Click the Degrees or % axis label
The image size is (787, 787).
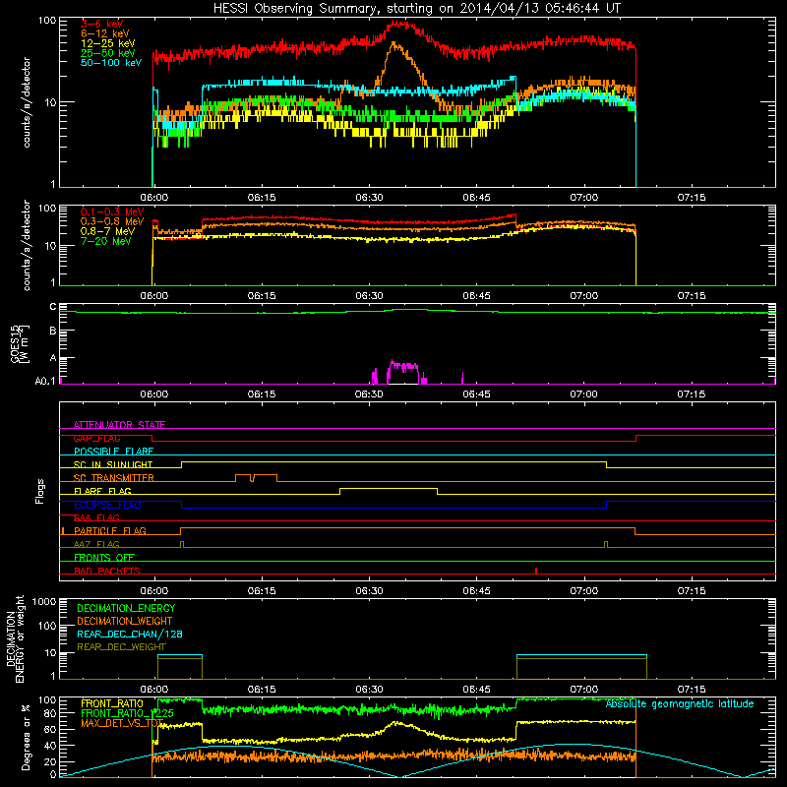coord(26,737)
